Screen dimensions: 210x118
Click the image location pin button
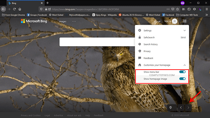click(x=171, y=108)
